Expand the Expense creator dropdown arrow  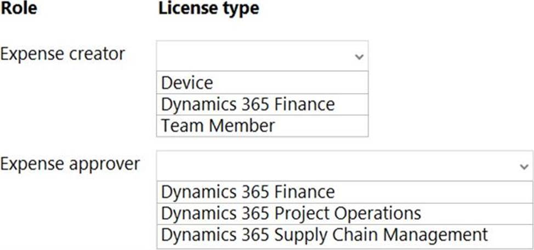(x=359, y=57)
